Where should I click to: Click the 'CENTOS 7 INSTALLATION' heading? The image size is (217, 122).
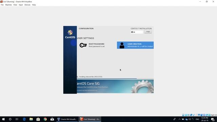[141, 28]
